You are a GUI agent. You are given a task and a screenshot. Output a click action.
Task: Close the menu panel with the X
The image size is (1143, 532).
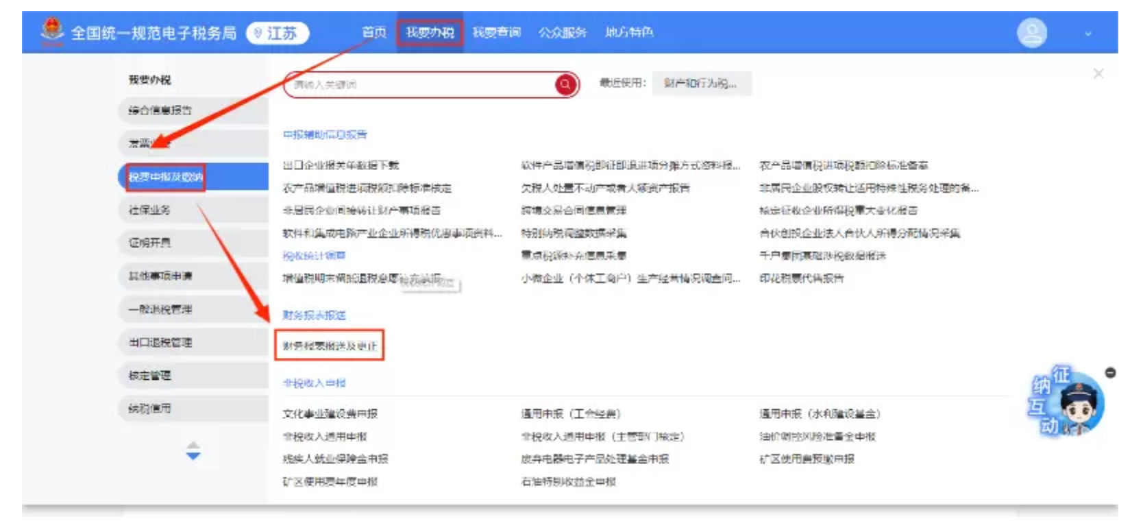pyautogui.click(x=1098, y=73)
